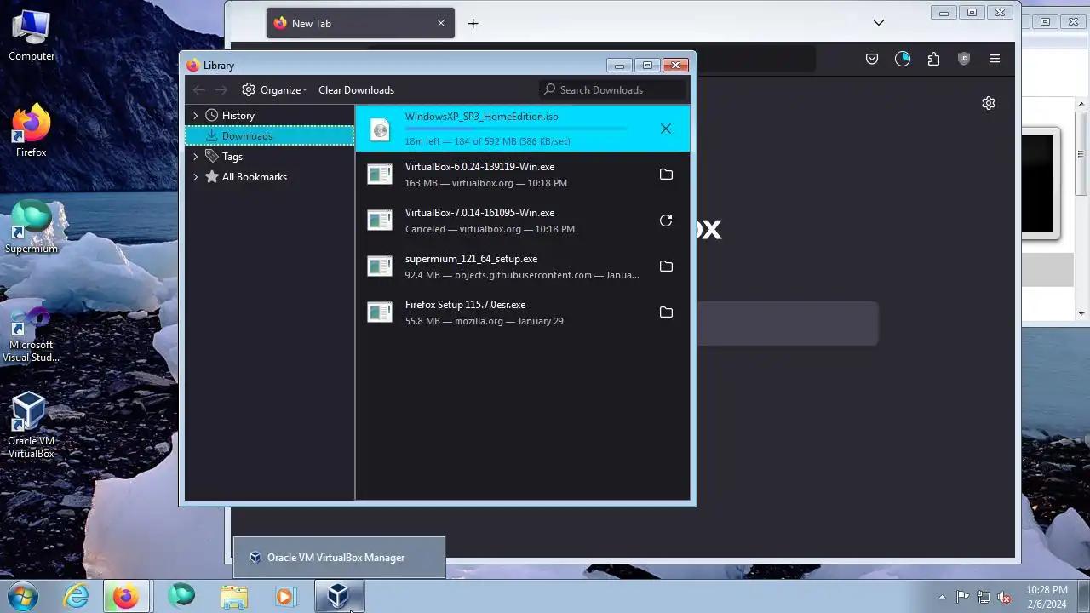Cancel the WindowsXP_SP3_HomeEdition.iso download
The height and width of the screenshot is (613, 1090).
click(x=666, y=129)
